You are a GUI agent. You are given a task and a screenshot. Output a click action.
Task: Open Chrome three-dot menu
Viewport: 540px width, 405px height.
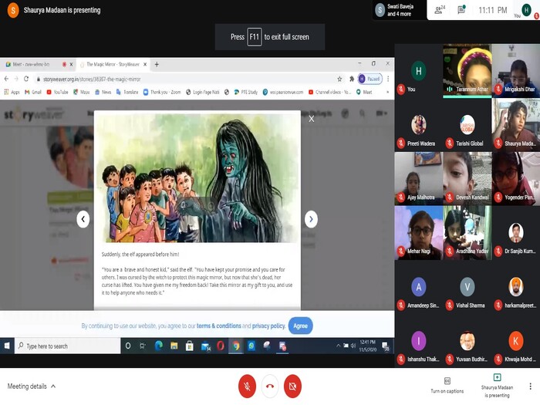[x=388, y=79]
